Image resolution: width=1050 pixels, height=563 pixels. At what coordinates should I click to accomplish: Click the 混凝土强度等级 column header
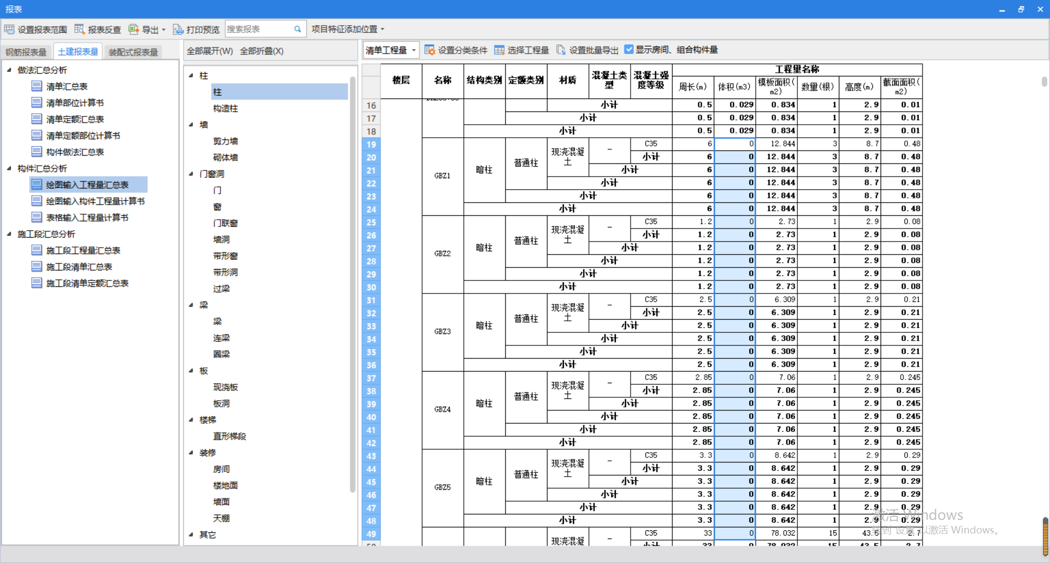651,80
